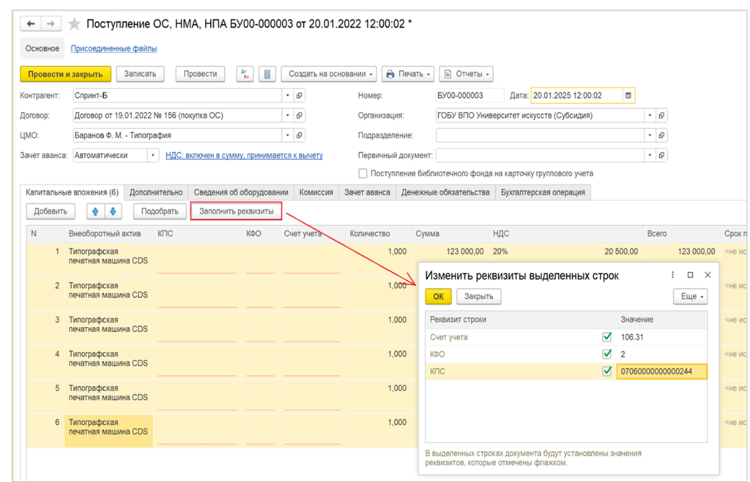750x482 pixels.
Task: Open the document structure list icon
Action: click(x=267, y=74)
